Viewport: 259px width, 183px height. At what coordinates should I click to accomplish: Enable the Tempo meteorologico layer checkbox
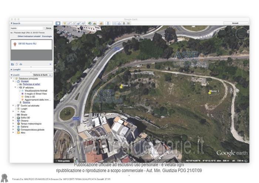click(x=16, y=124)
